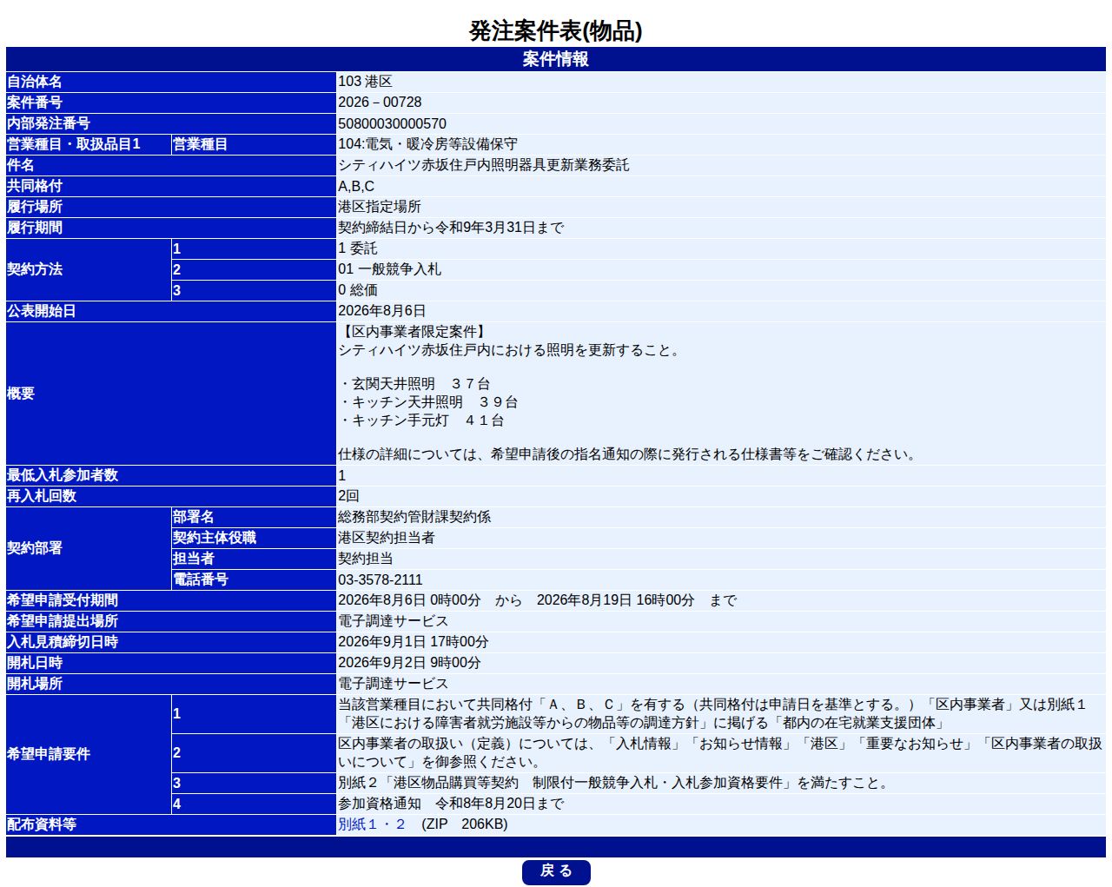Viewport: 1112px width, 887px height.
Task: Click phone number 03-3578-2111
Action: tap(380, 579)
